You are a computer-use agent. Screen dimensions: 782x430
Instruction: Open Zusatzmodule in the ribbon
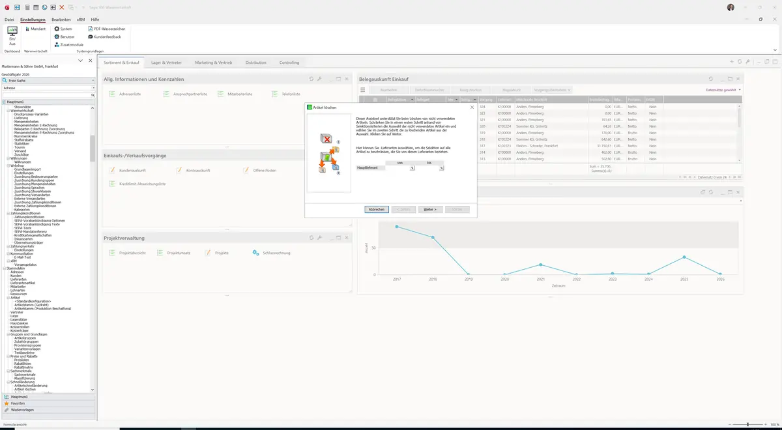pos(68,45)
